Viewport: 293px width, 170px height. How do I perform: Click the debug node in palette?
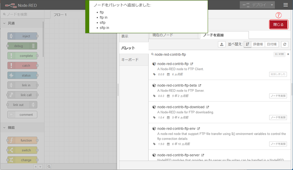(22, 46)
